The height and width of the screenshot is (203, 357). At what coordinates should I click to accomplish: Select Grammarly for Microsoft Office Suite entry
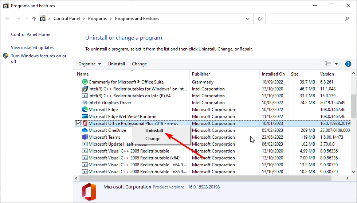point(126,82)
